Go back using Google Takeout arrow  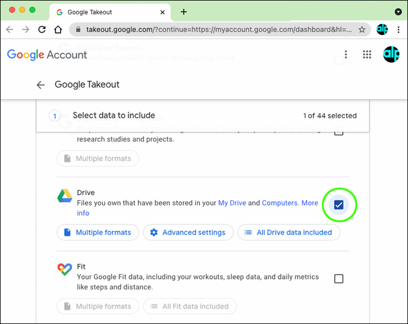pos(40,85)
